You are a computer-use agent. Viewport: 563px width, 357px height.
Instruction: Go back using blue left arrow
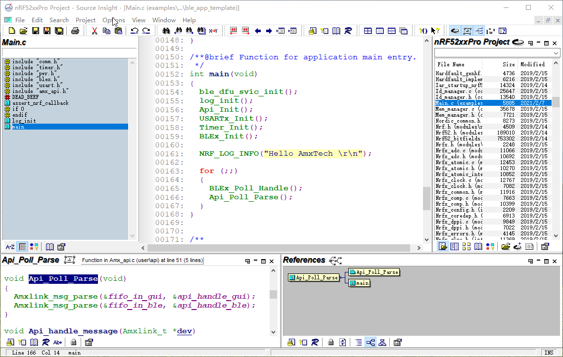click(257, 31)
